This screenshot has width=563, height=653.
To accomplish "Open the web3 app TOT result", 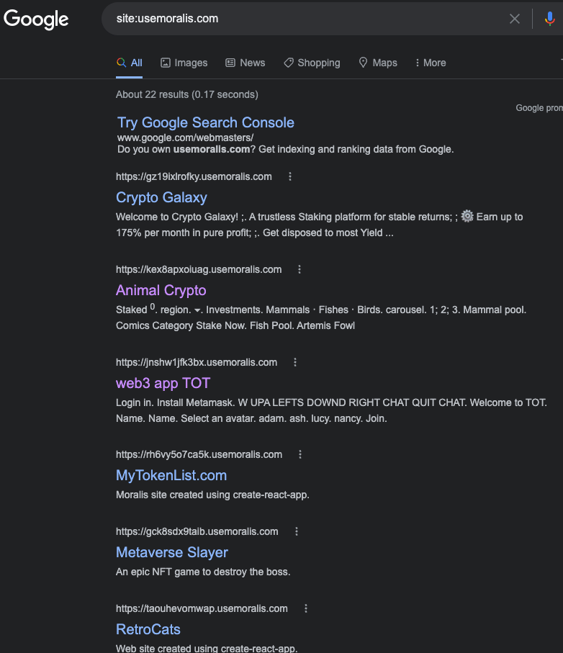I will tap(163, 383).
